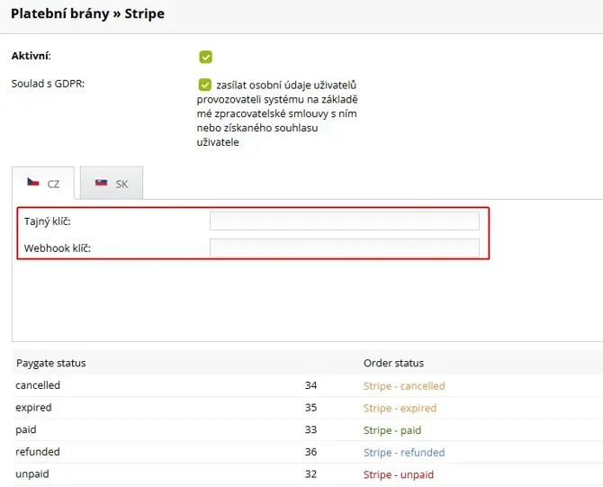Screen dimensions: 603x487
Task: Uncheck the GDPR personal data consent checkbox
Action: coord(206,86)
